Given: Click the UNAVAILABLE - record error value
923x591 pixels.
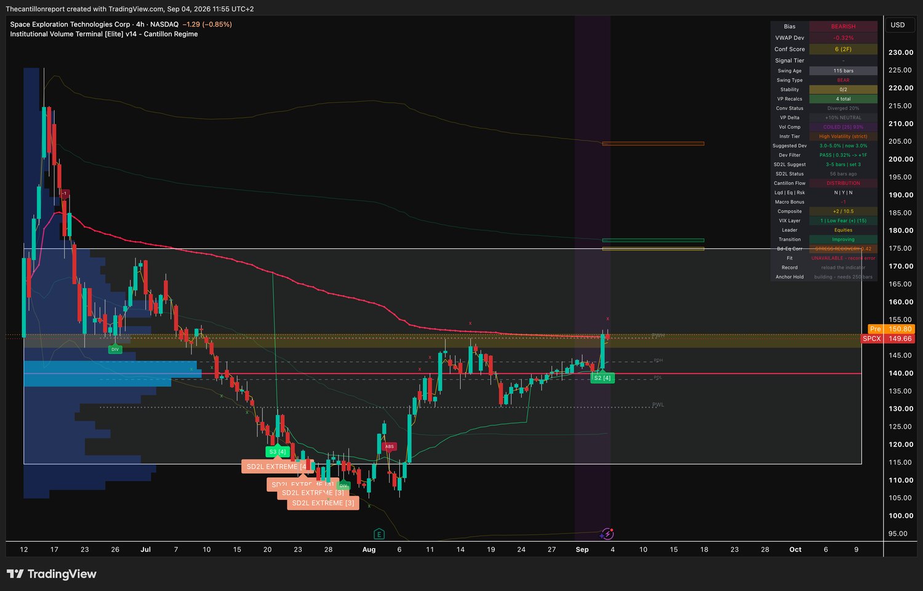Looking at the screenshot, I should (843, 258).
